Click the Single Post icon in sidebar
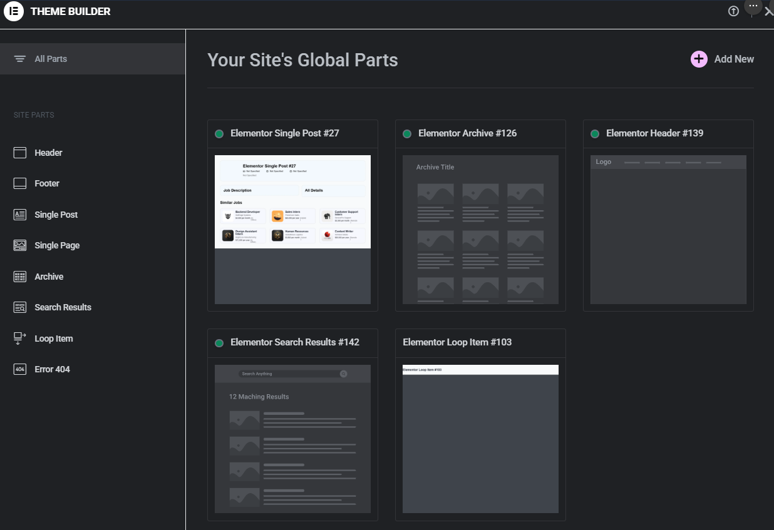Viewport: 774px width, 530px height. click(20, 215)
